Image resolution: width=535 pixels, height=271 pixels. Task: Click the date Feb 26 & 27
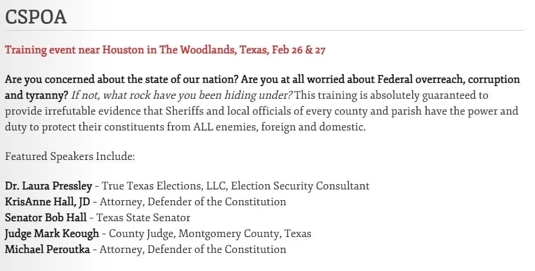coord(299,50)
